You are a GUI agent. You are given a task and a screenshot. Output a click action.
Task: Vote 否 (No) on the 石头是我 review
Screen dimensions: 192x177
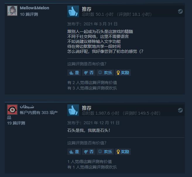coord(89,152)
